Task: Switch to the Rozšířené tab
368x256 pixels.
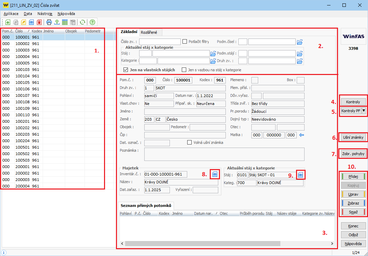Action: tap(149, 32)
